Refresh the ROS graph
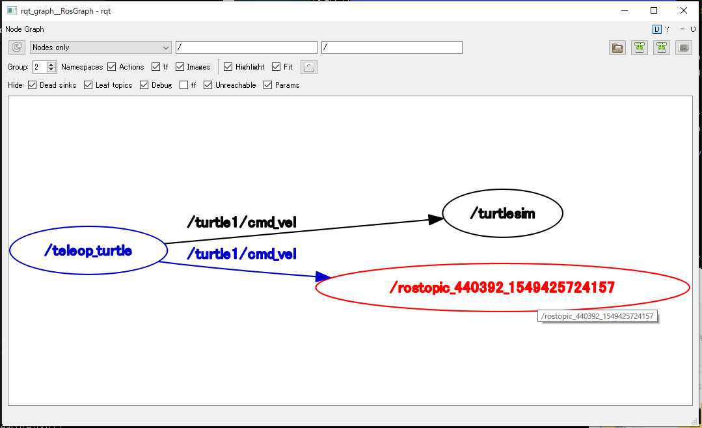 coord(16,47)
